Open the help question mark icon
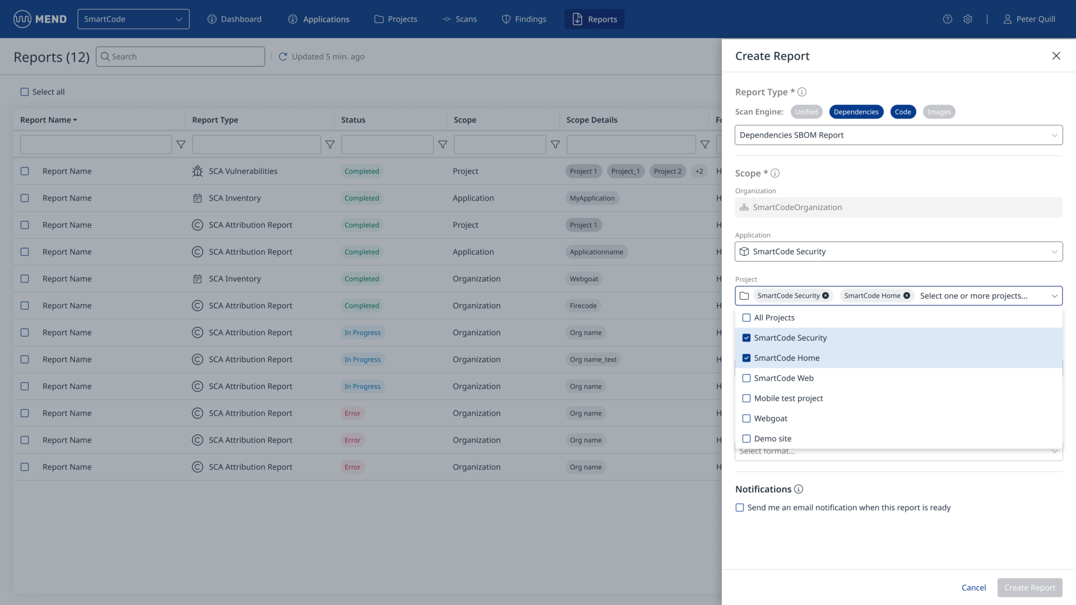This screenshot has width=1076, height=605. 947,19
